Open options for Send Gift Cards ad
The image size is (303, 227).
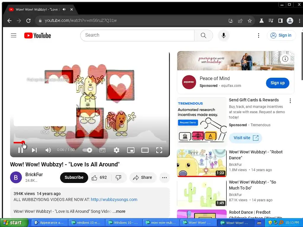coord(290,101)
